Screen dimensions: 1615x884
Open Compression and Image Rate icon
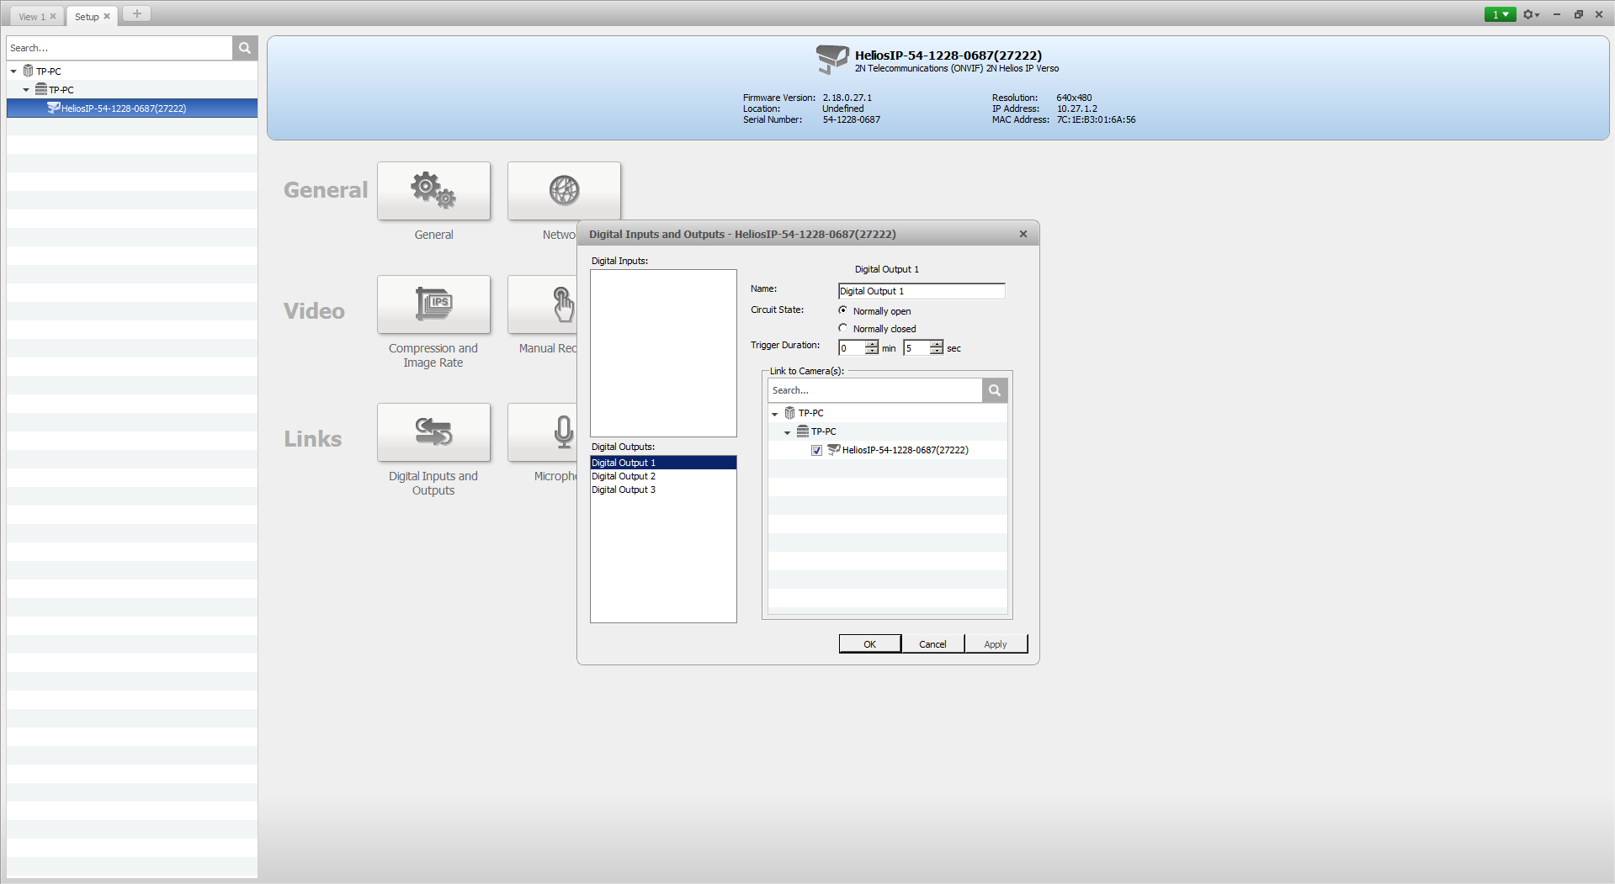coord(433,304)
